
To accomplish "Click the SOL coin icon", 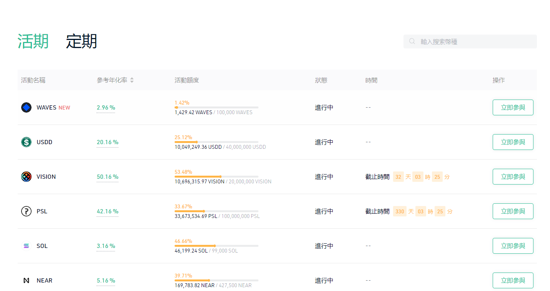I will (26, 246).
